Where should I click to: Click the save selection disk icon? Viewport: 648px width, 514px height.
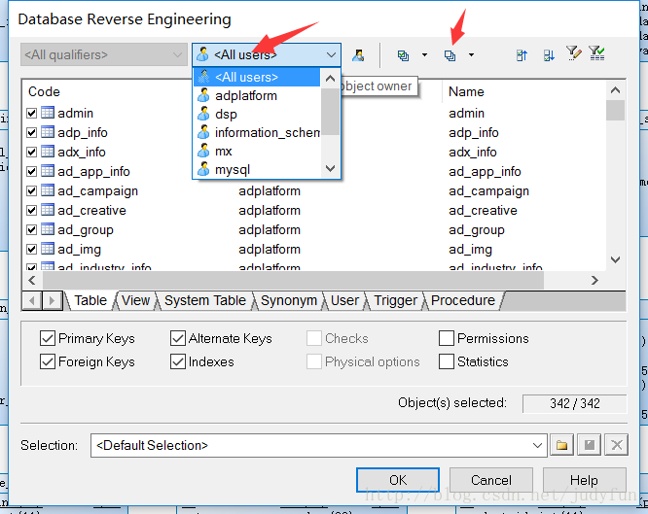pos(589,445)
